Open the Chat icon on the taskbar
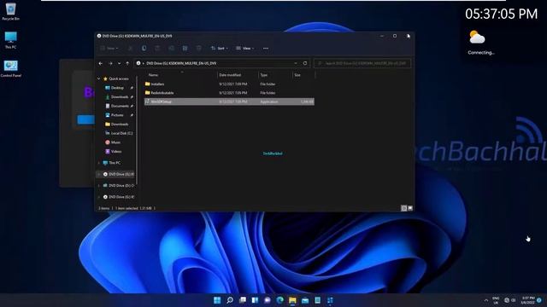Screen dimensions: 547x307 click(268, 300)
